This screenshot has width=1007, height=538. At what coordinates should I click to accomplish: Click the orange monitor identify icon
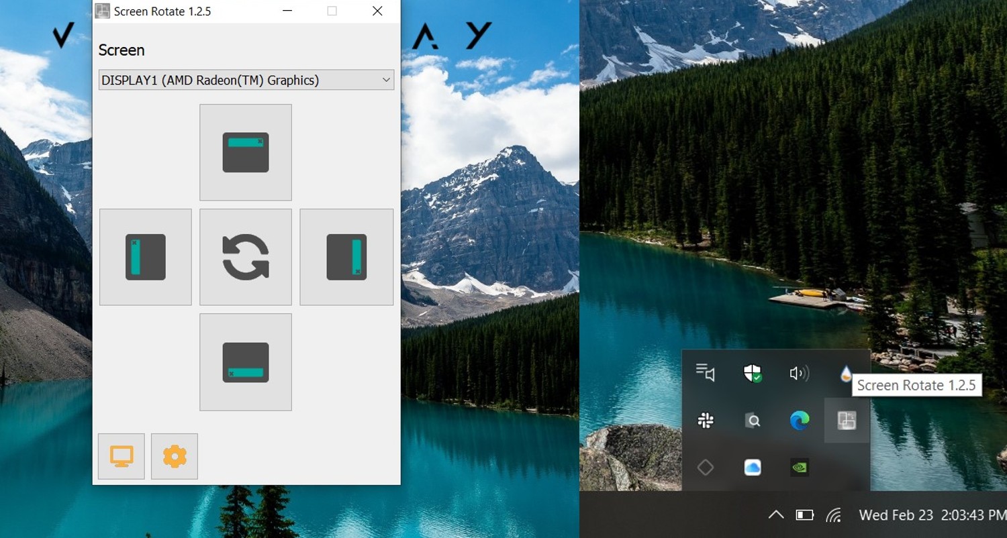[x=121, y=455]
